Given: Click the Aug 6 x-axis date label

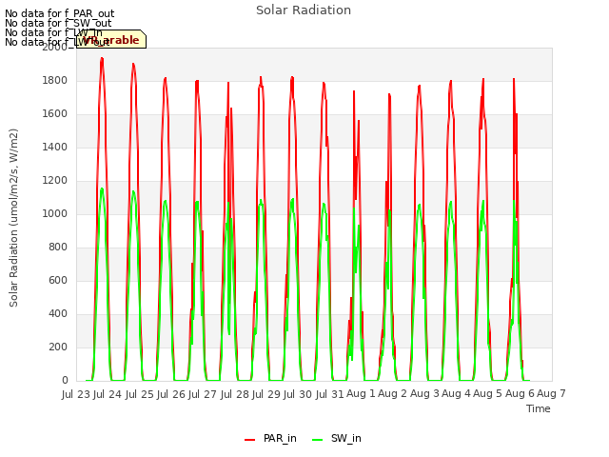Looking at the screenshot, I should 520,393.
